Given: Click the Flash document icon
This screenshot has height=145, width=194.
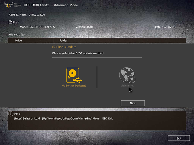Looking at the screenshot, I should [x=10, y=22].
